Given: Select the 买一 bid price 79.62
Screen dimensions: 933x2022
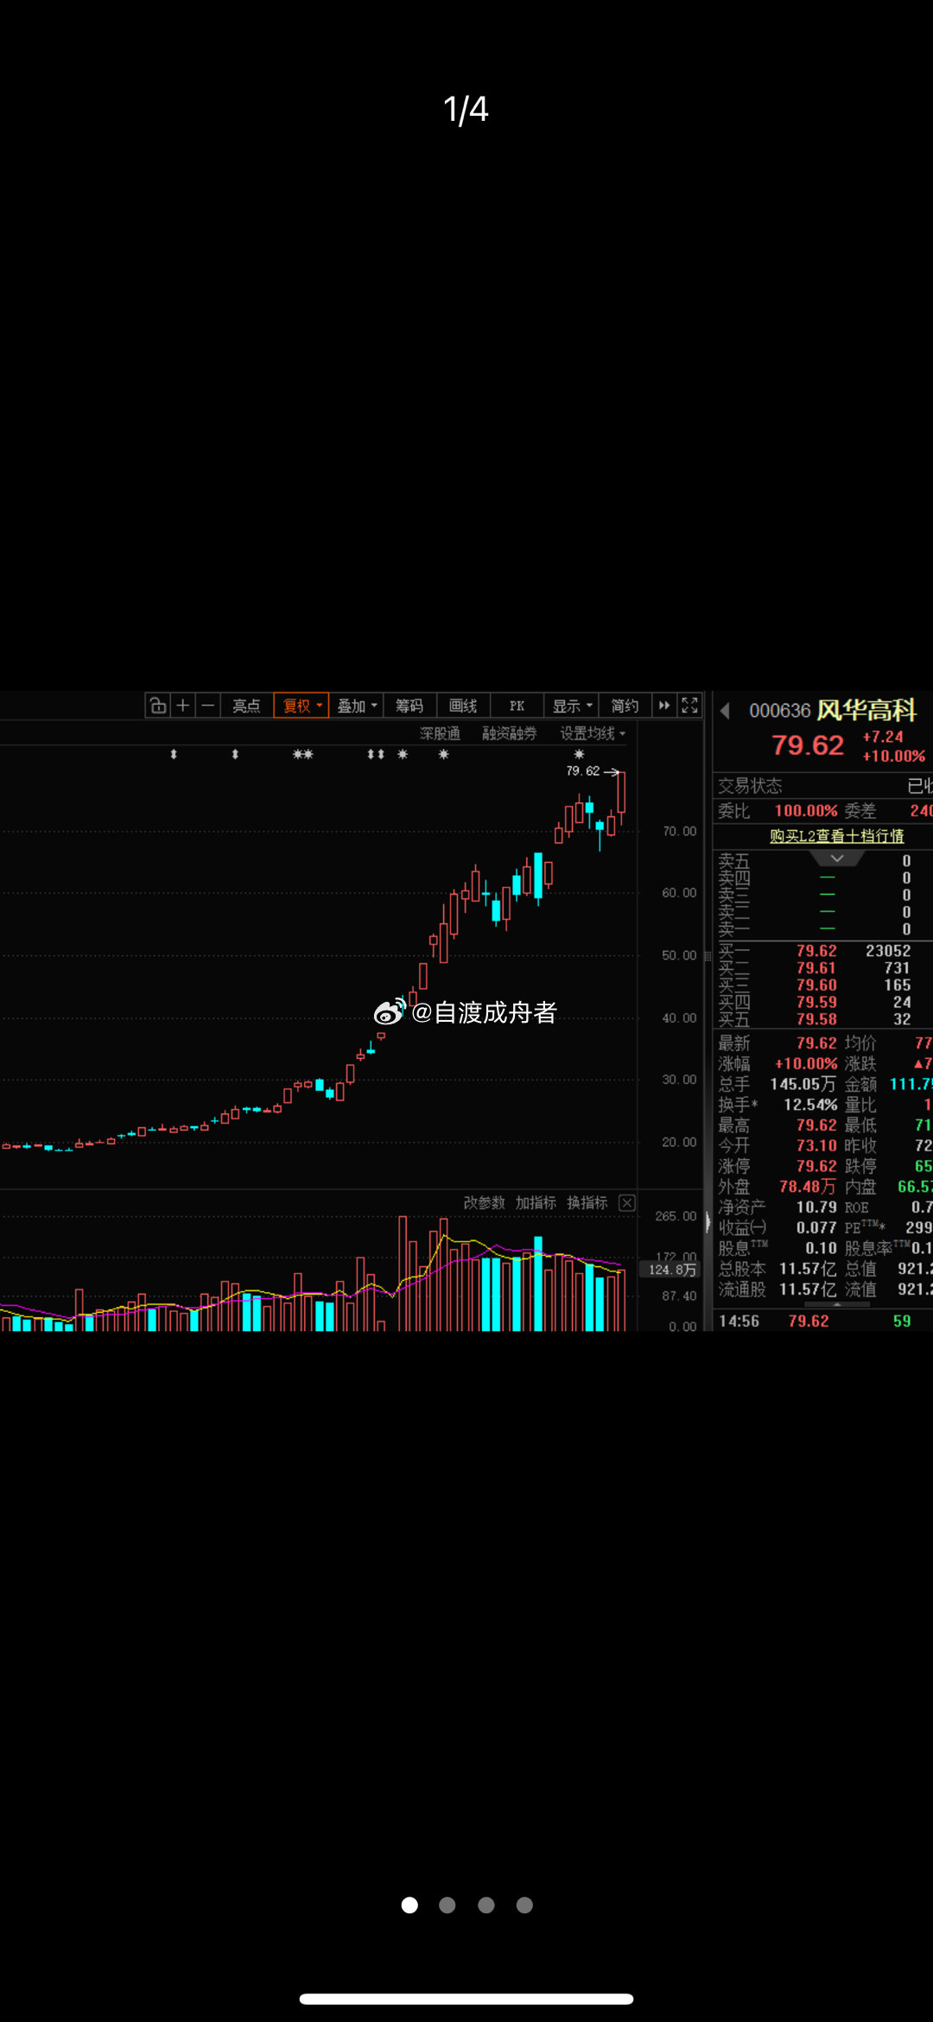Looking at the screenshot, I should (816, 950).
